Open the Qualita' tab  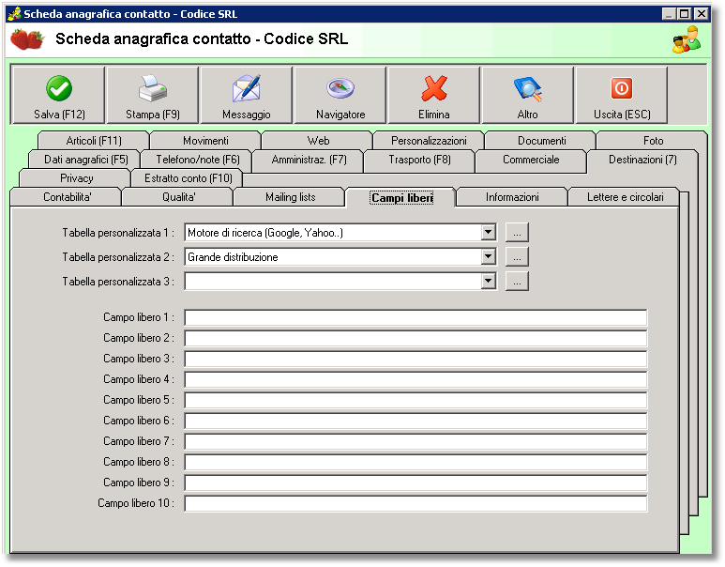pos(178,197)
